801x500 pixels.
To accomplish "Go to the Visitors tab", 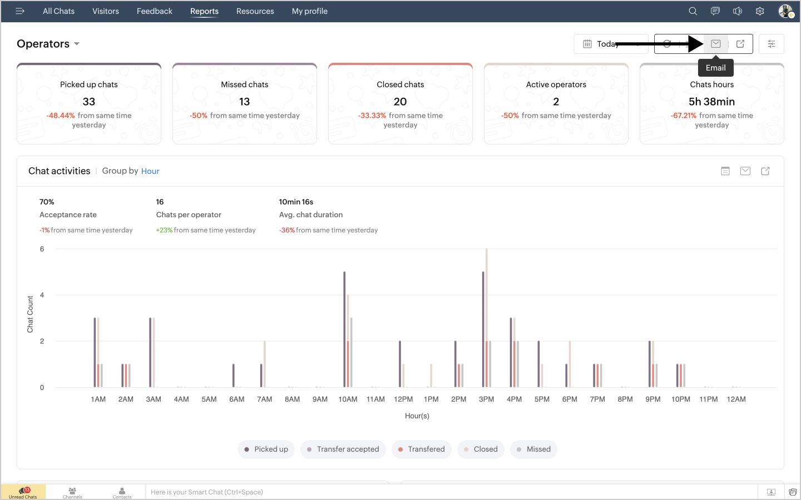I will 106,11.
